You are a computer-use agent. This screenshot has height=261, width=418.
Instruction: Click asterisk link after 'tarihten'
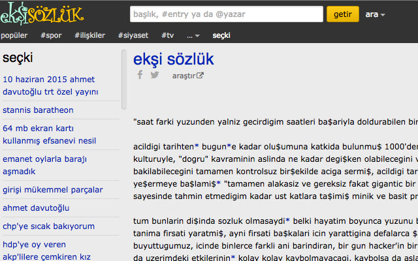[x=197, y=146]
